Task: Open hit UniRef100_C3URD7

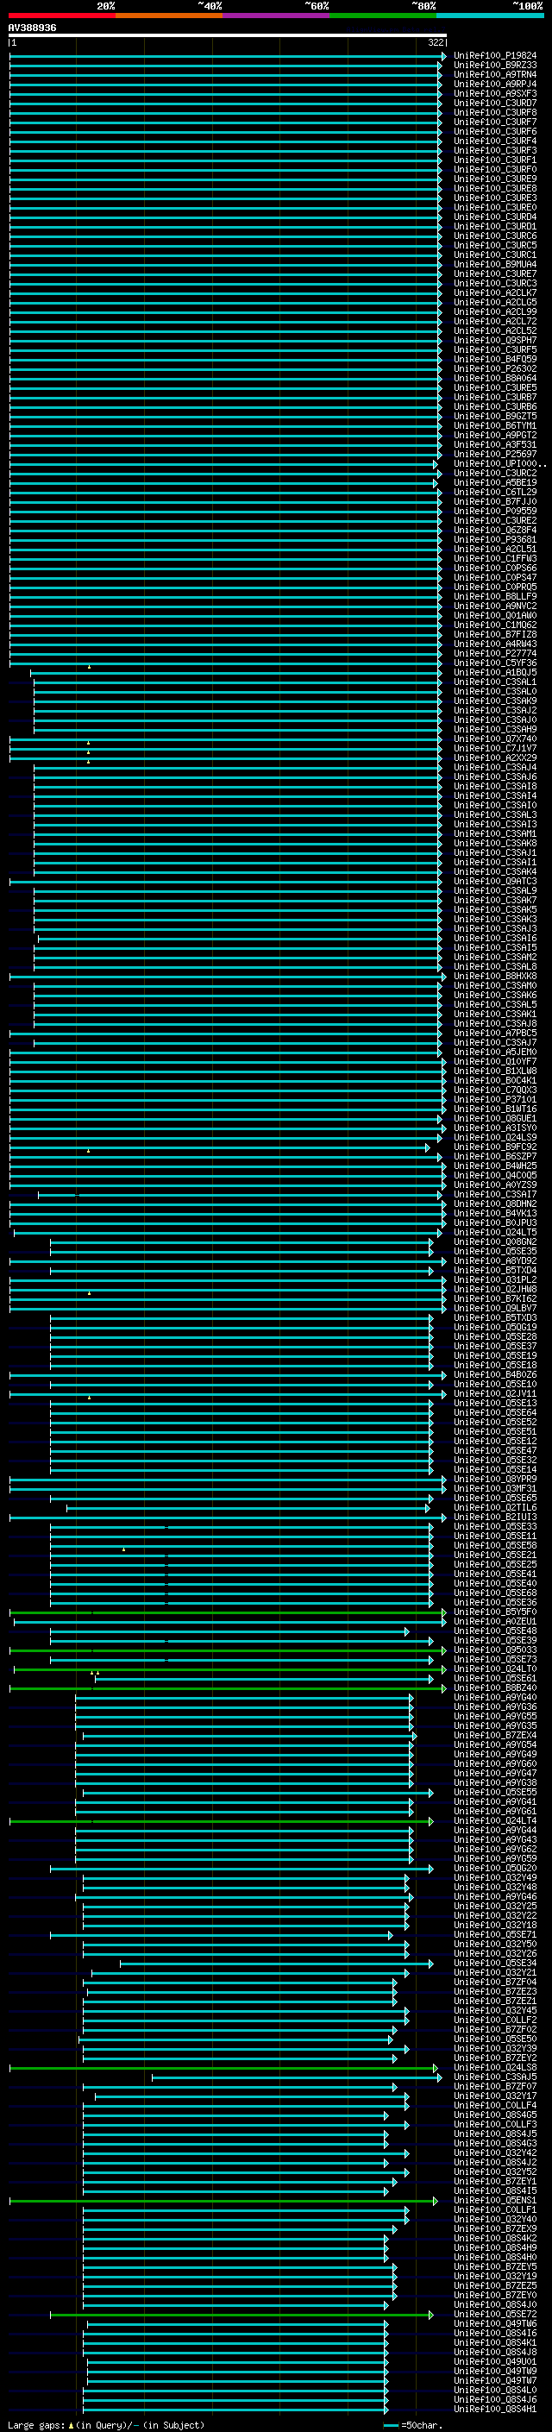Action: tap(494, 103)
